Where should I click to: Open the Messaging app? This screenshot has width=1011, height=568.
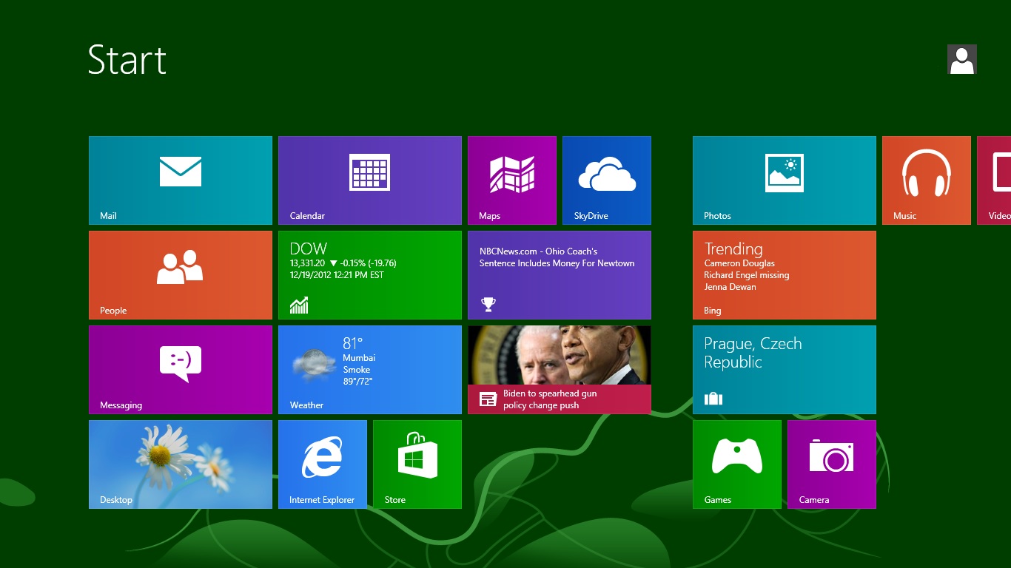(180, 369)
